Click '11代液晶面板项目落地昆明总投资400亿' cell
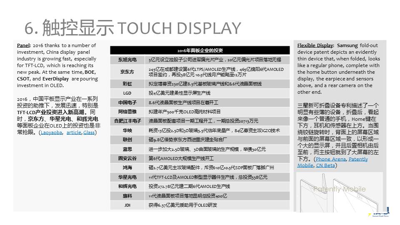Viewport: 400px width, 225px height. pos(217,196)
